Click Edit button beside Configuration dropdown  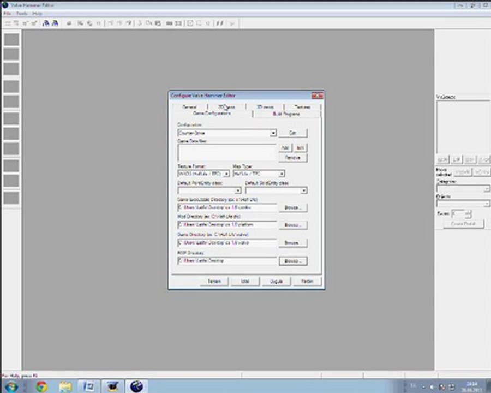293,133
